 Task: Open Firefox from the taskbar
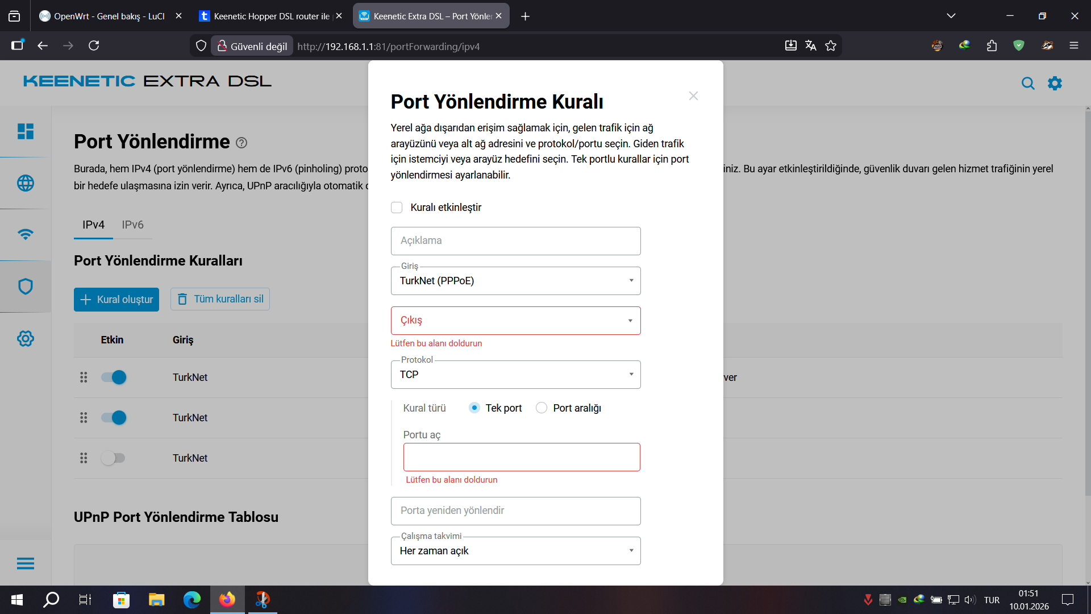227,600
